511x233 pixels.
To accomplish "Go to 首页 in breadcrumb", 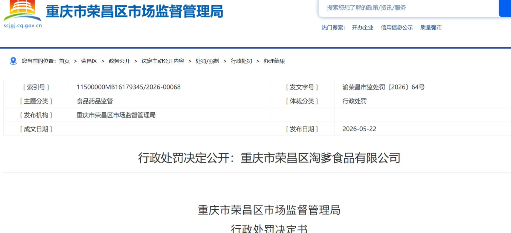I will [64, 61].
